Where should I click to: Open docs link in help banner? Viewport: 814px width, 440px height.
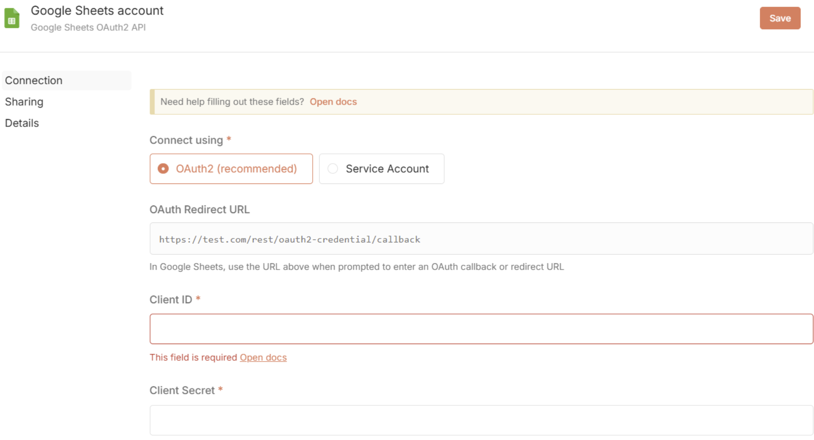coord(333,102)
